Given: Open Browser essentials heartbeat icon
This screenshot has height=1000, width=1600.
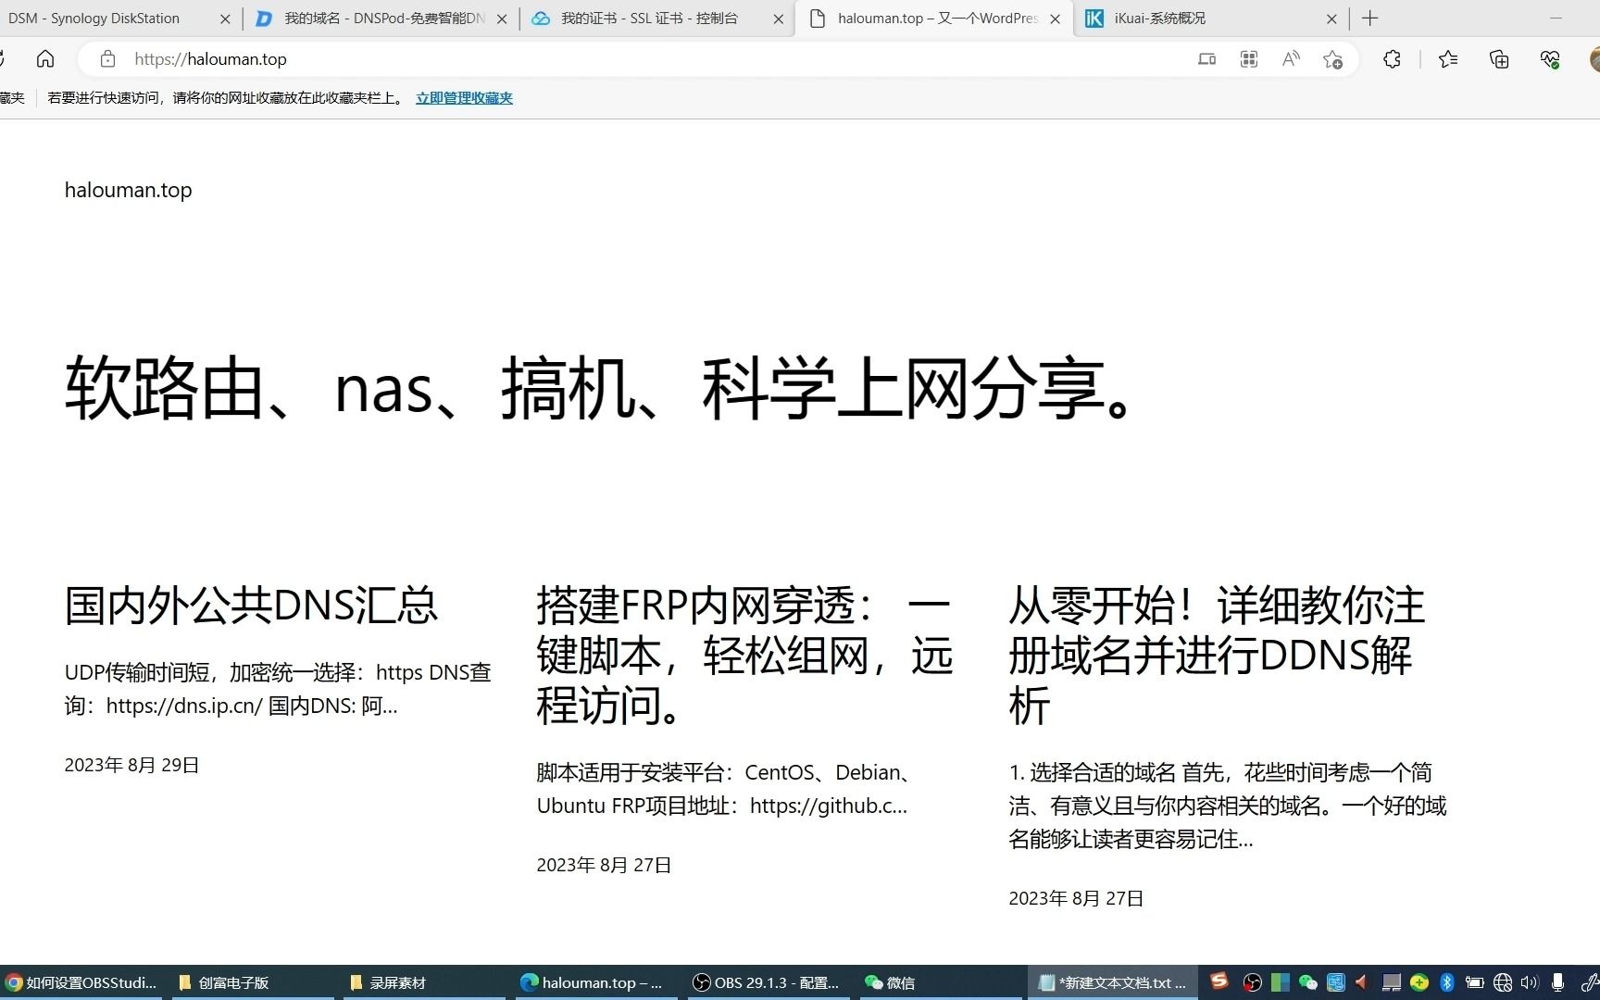Looking at the screenshot, I should point(1550,59).
